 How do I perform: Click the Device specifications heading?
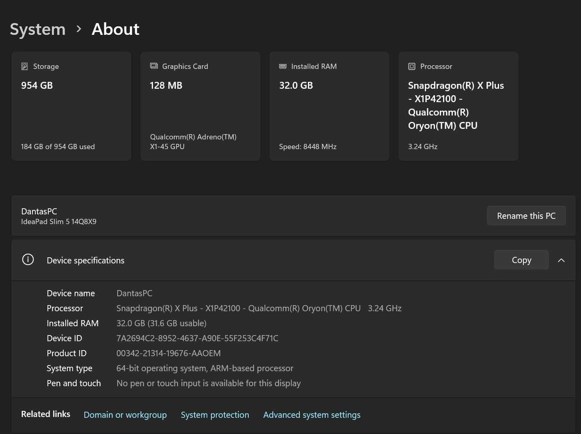tap(86, 260)
